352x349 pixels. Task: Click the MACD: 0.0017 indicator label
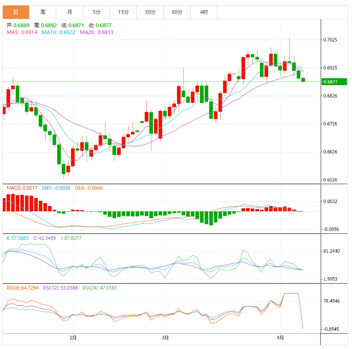point(22,188)
